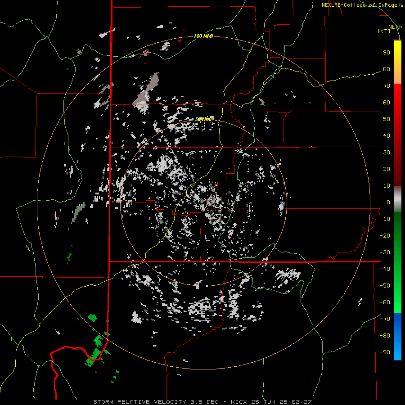
Task: Click the 0.5 DEG elevation text
Action: tap(205, 402)
